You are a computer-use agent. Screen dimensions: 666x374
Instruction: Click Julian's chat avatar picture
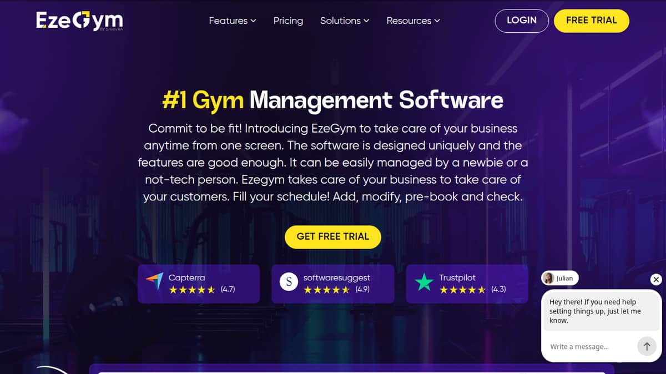(x=548, y=278)
